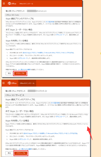
Task: Click 'まだ Skype ユーザーでない場合' heading in top window
Action: (x=19, y=30)
